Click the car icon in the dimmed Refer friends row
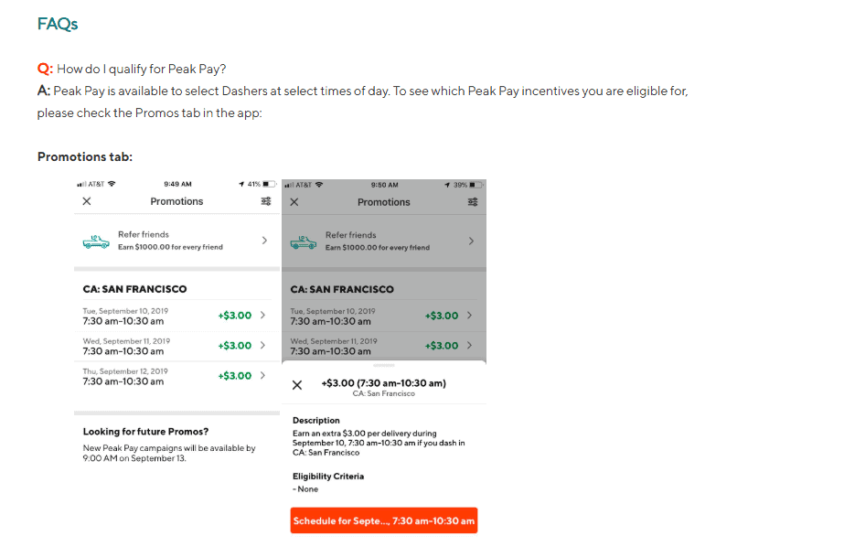Image resolution: width=844 pixels, height=547 pixels. [304, 241]
